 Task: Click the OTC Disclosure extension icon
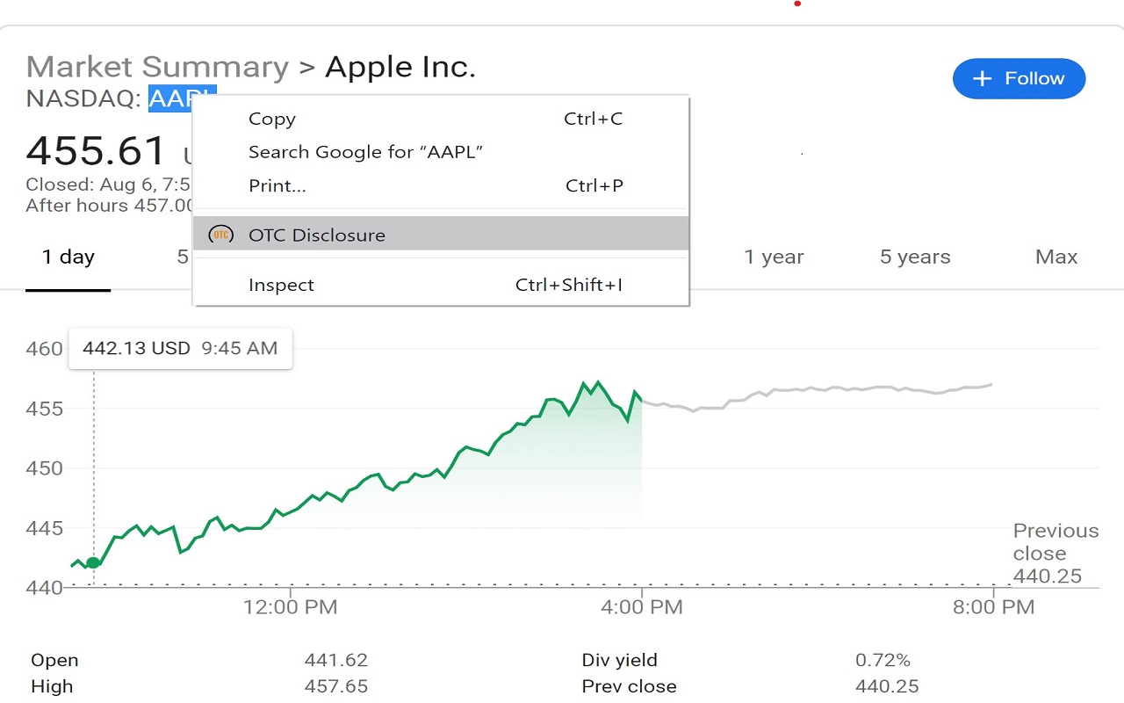(x=221, y=235)
